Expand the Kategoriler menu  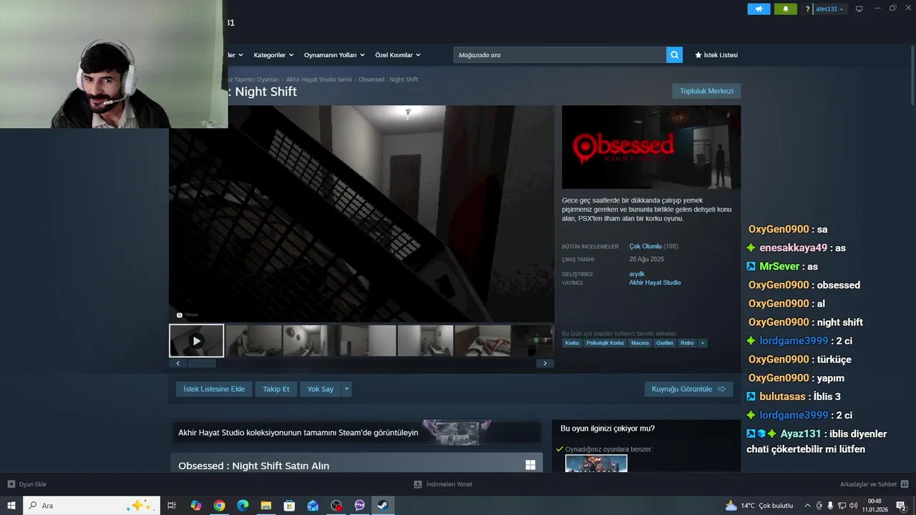[273, 55]
